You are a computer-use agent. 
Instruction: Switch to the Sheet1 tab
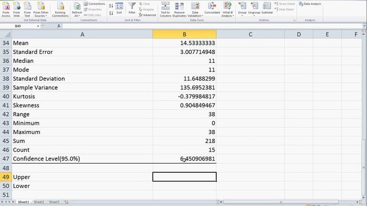(24, 202)
